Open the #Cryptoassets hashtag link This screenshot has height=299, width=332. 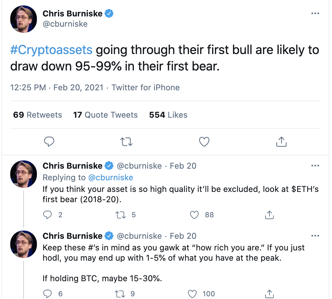click(51, 50)
